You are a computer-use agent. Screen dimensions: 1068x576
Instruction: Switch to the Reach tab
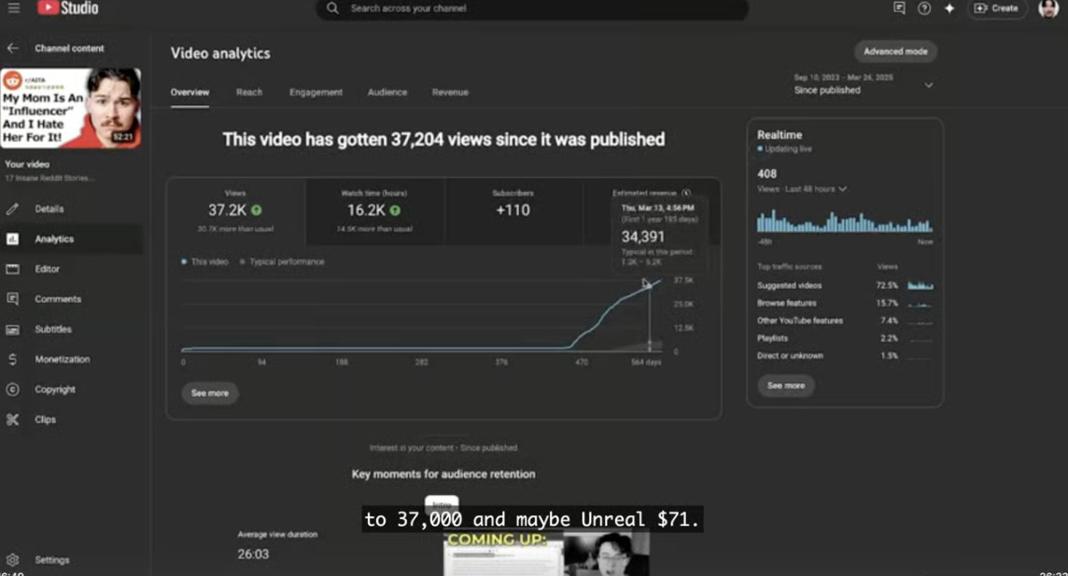[x=249, y=92]
